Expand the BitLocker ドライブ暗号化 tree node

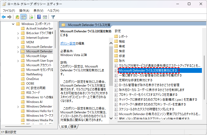point(18,33)
